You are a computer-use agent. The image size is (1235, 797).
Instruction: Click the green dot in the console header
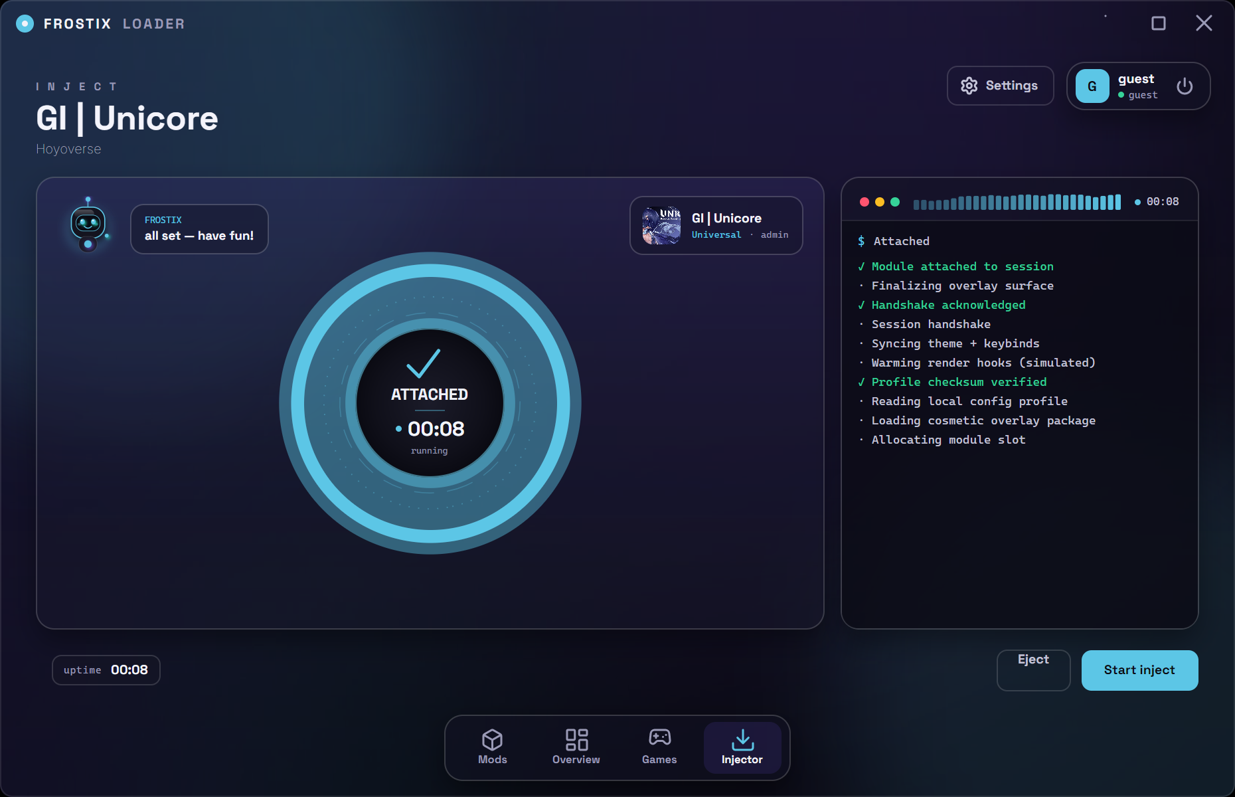click(x=895, y=202)
